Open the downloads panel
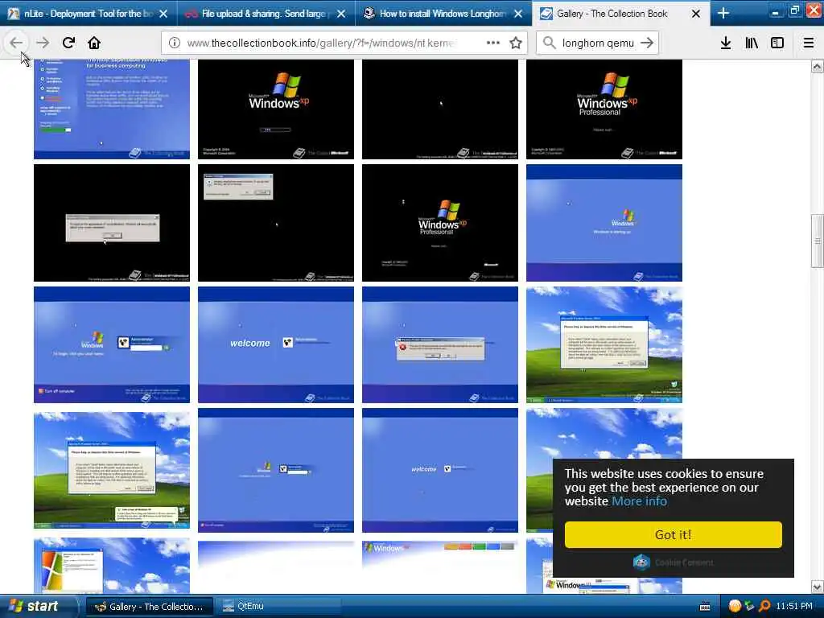Viewport: 824px width, 618px height. 726,43
